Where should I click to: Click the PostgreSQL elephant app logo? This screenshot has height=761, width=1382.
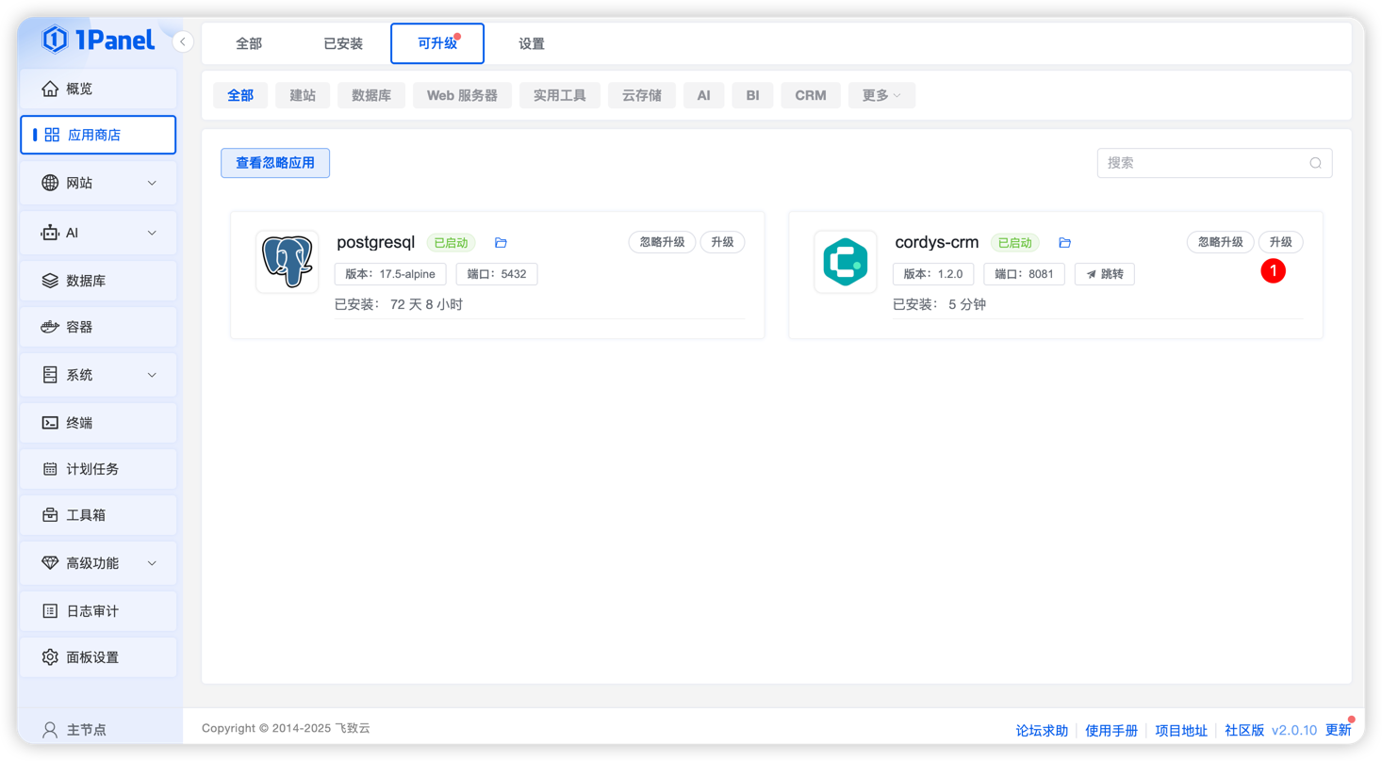(x=287, y=261)
